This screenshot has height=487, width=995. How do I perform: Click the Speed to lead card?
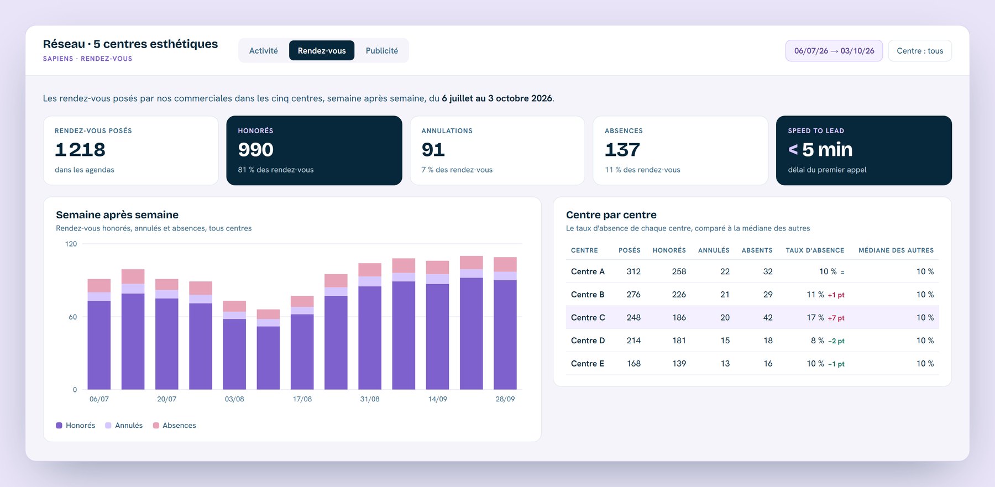864,150
